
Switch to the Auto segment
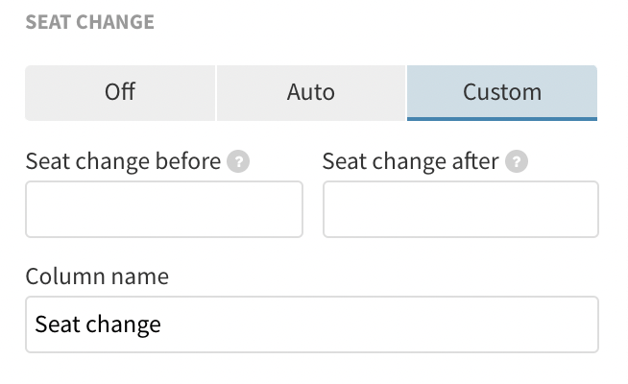pos(311,92)
